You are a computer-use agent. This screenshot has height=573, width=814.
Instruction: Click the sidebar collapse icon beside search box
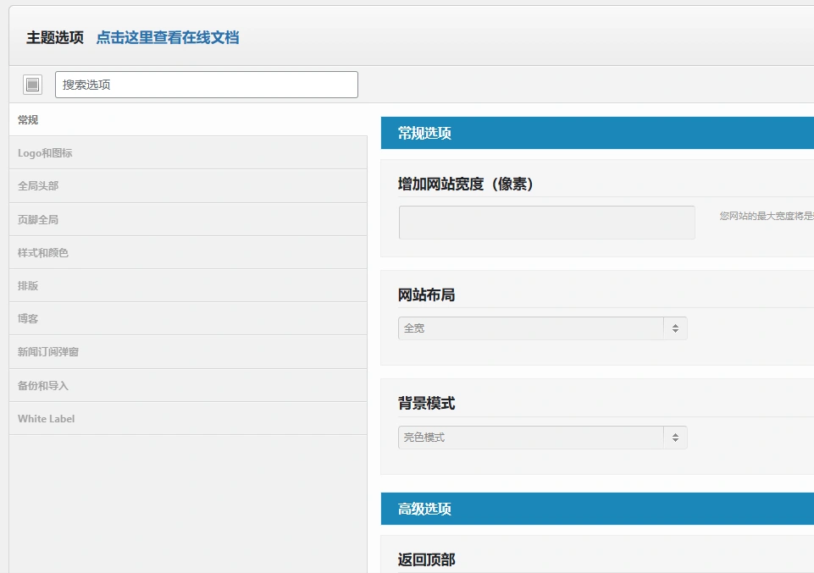pyautogui.click(x=31, y=84)
